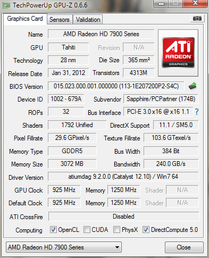209x258 pixels.
Task: Open the AMD Radeon HD 7900 Series dropdown
Action: 64,247
